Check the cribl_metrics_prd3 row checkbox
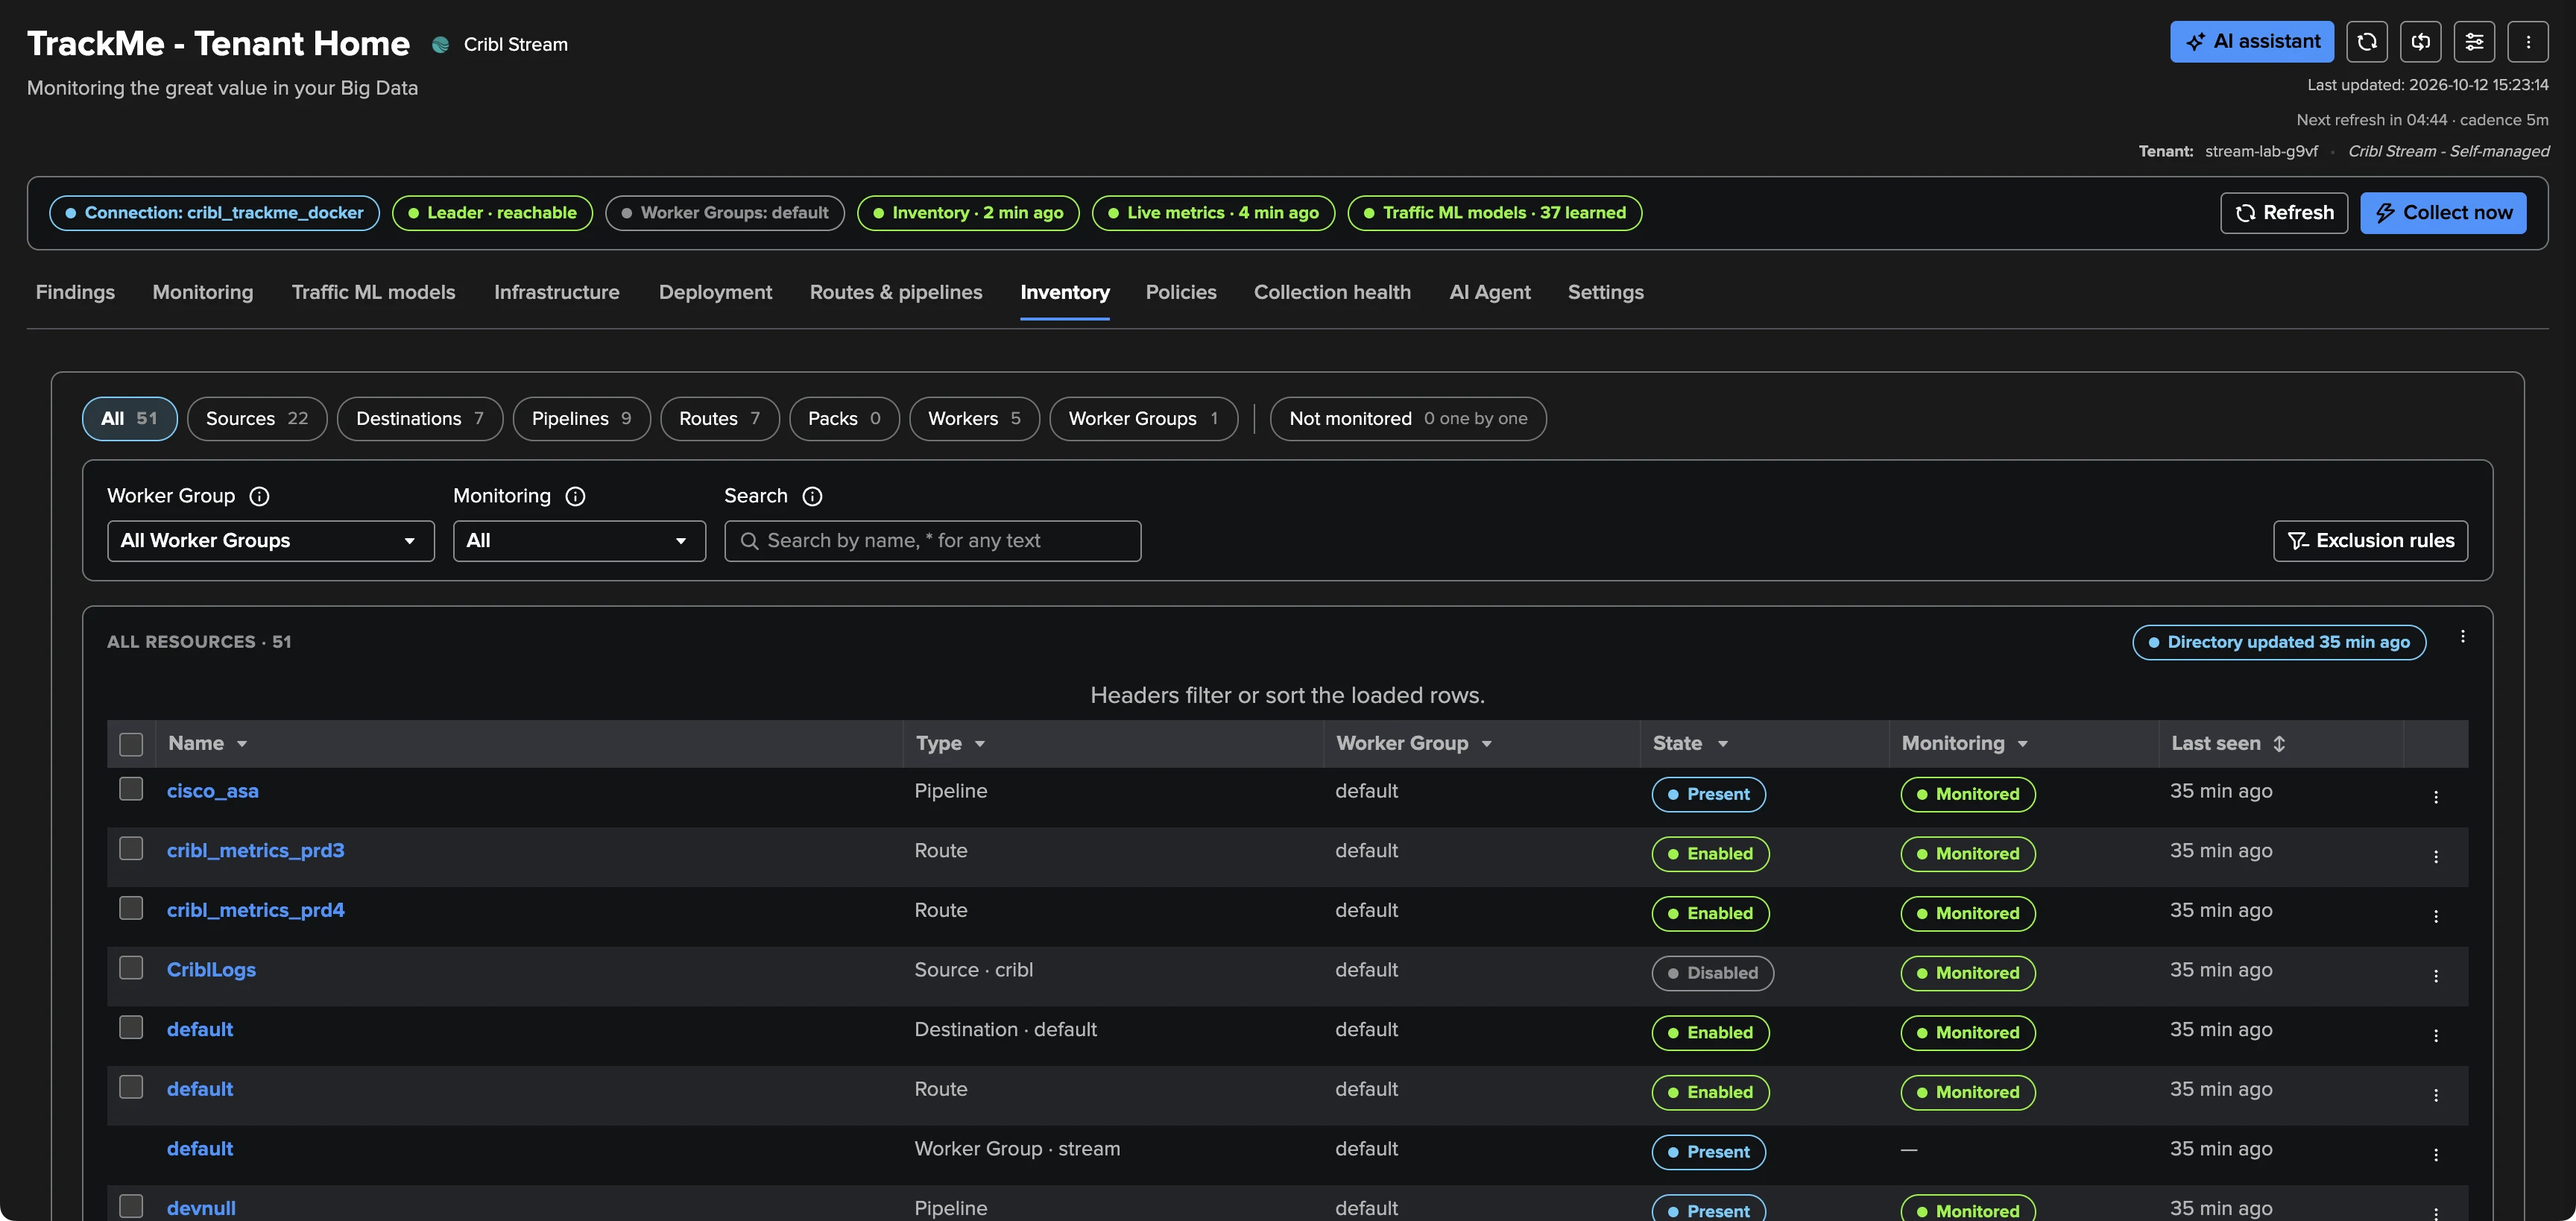Image resolution: width=2576 pixels, height=1221 pixels. (x=131, y=849)
